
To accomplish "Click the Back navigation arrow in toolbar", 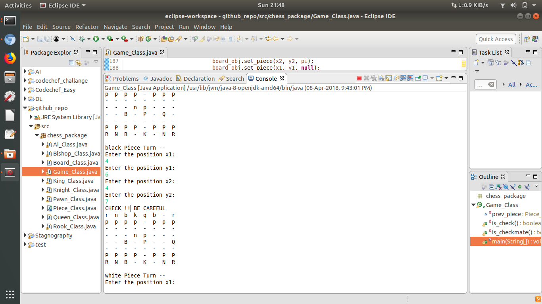I will [x=275, y=39].
